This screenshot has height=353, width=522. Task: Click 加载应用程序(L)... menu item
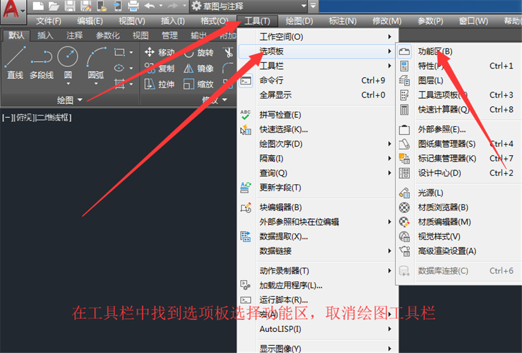(318, 286)
